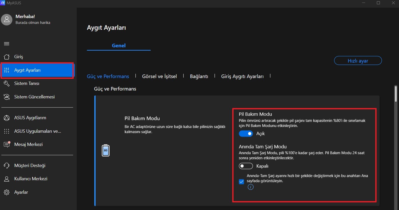Select Aygıt Ayarları in sidebar
This screenshot has height=210, width=399.
[37, 70]
